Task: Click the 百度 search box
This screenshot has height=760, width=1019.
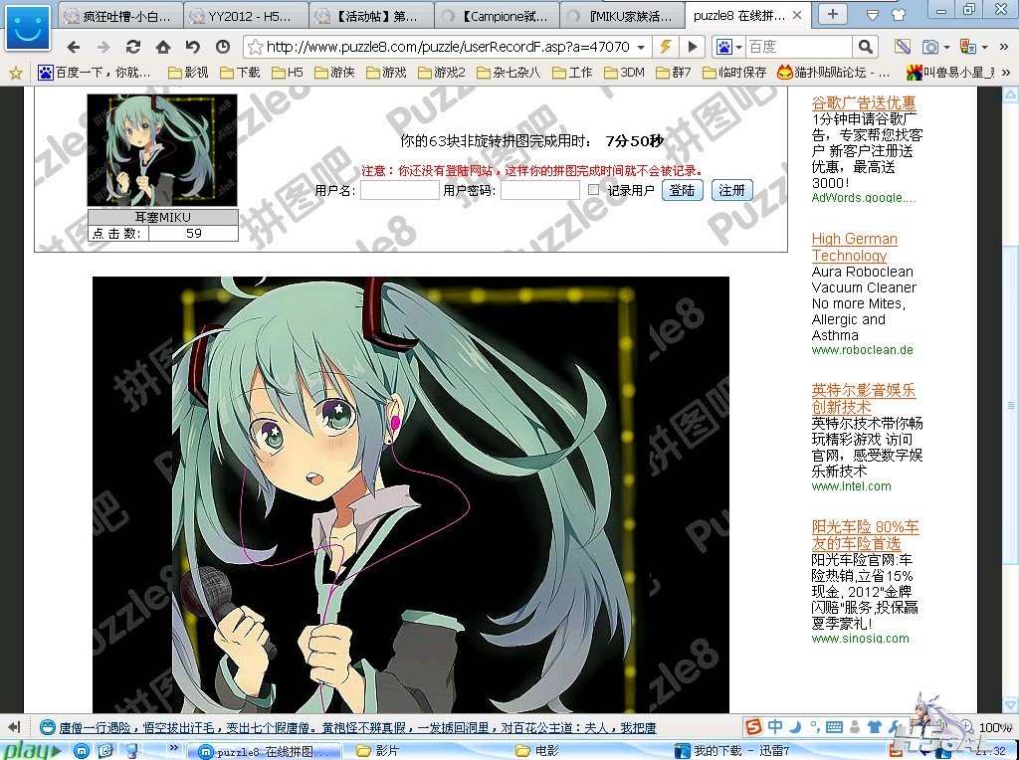Action: pyautogui.click(x=799, y=47)
